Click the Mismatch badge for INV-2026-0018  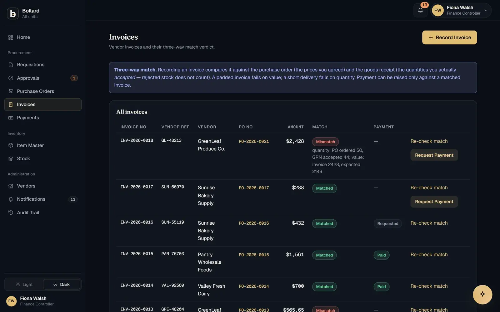pyautogui.click(x=325, y=142)
